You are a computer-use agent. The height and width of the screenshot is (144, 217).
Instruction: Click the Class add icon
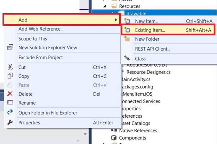[127, 58]
